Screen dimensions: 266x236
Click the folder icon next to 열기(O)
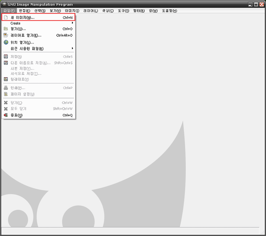6,28
